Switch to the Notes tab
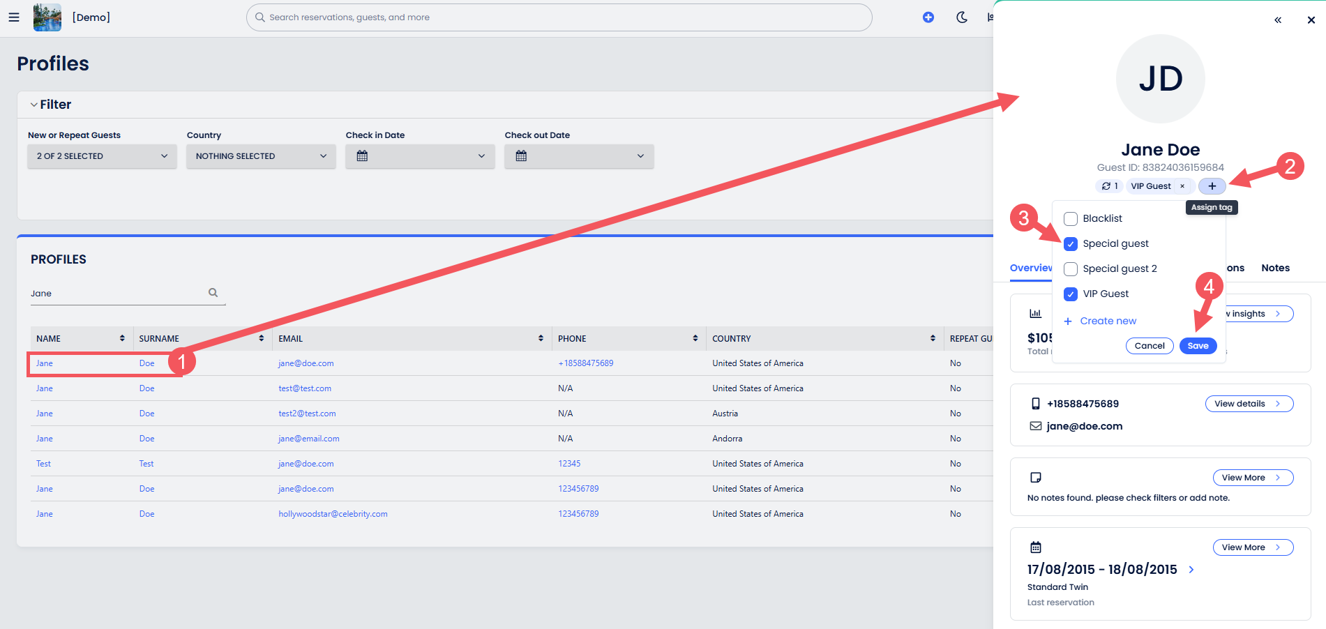 point(1275,268)
